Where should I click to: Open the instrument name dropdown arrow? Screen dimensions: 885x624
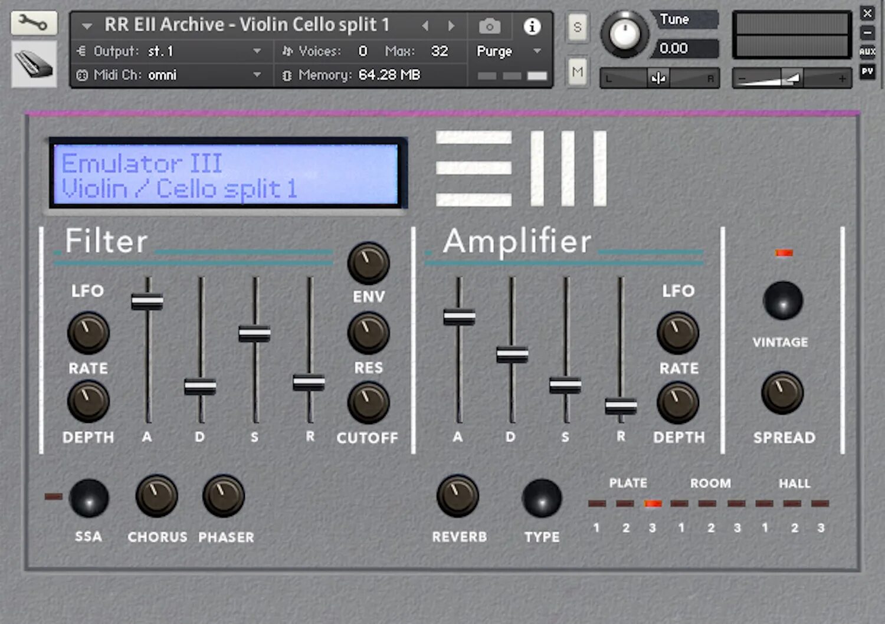coord(87,26)
